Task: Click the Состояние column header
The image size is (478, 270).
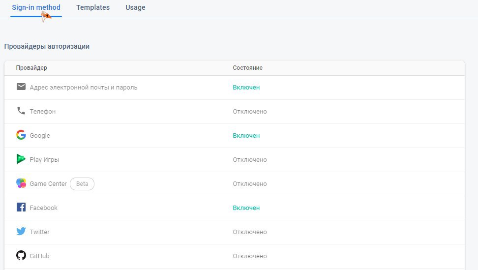Action: (247, 68)
